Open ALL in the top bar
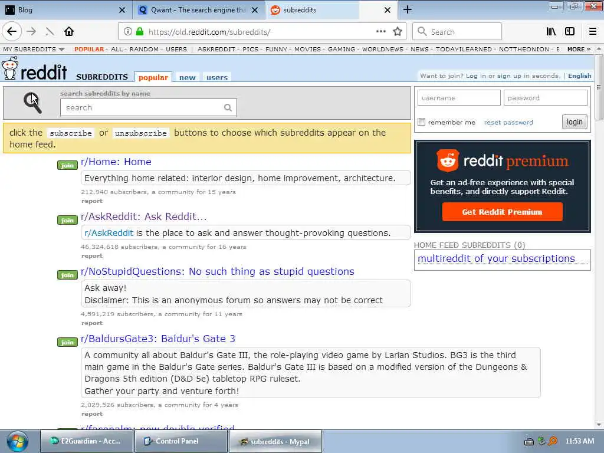The image size is (604, 453). pos(116,50)
